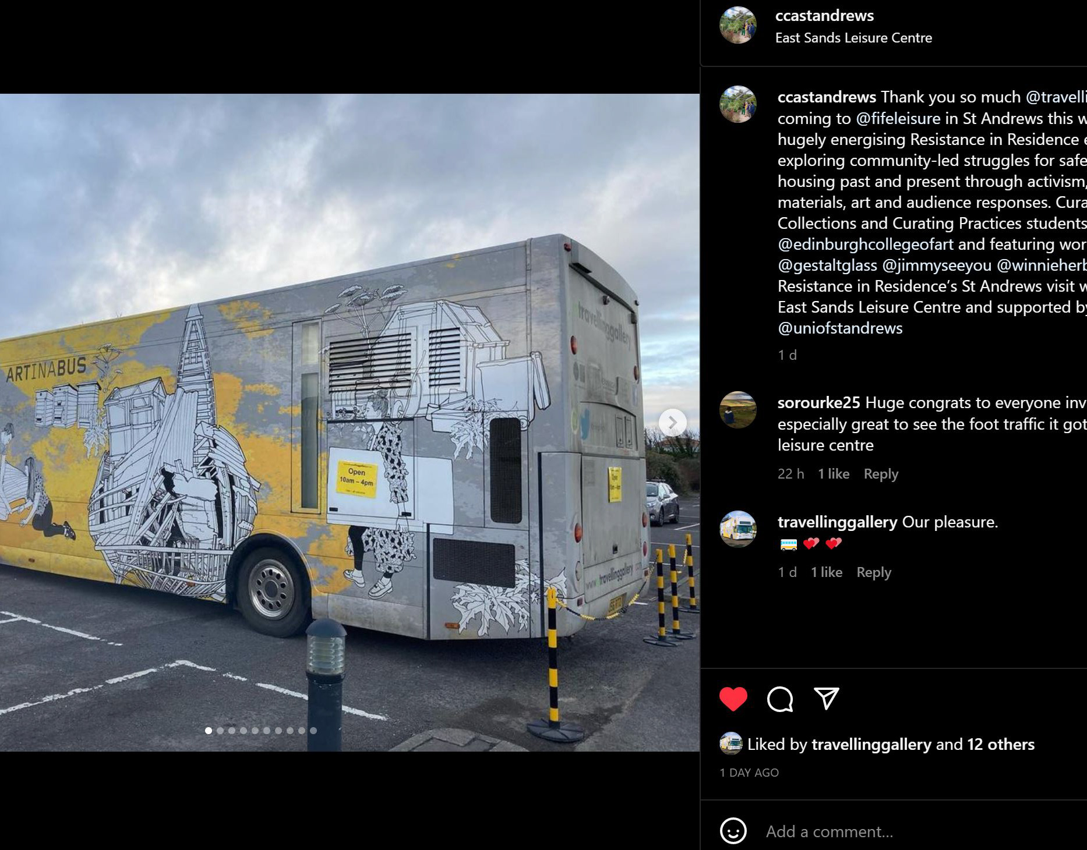Select last carousel dot indicator
1087x850 pixels.
click(313, 731)
